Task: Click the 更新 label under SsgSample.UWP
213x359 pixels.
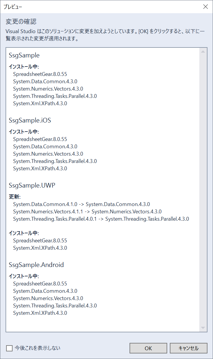Action: [x=15, y=197]
